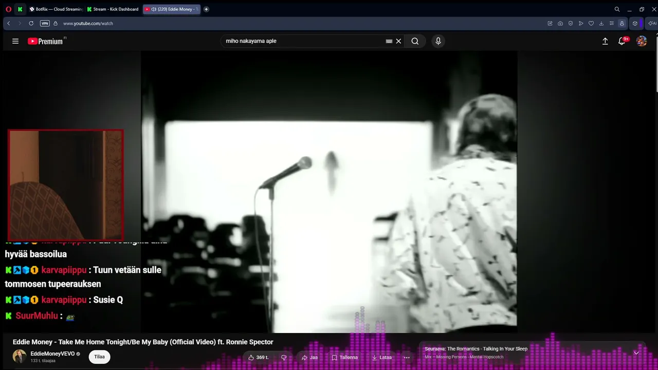Viewport: 658px width, 370px height.
Task: Click the '133 t. tilaajaa' subscriber count
Action: pos(43,361)
